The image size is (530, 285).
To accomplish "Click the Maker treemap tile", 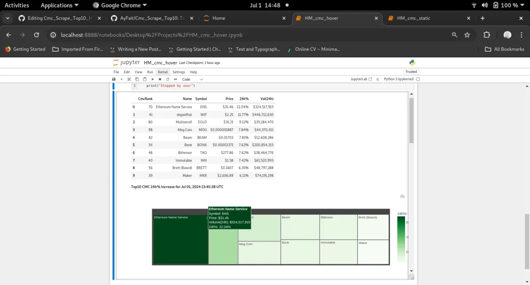I will coord(373,252).
